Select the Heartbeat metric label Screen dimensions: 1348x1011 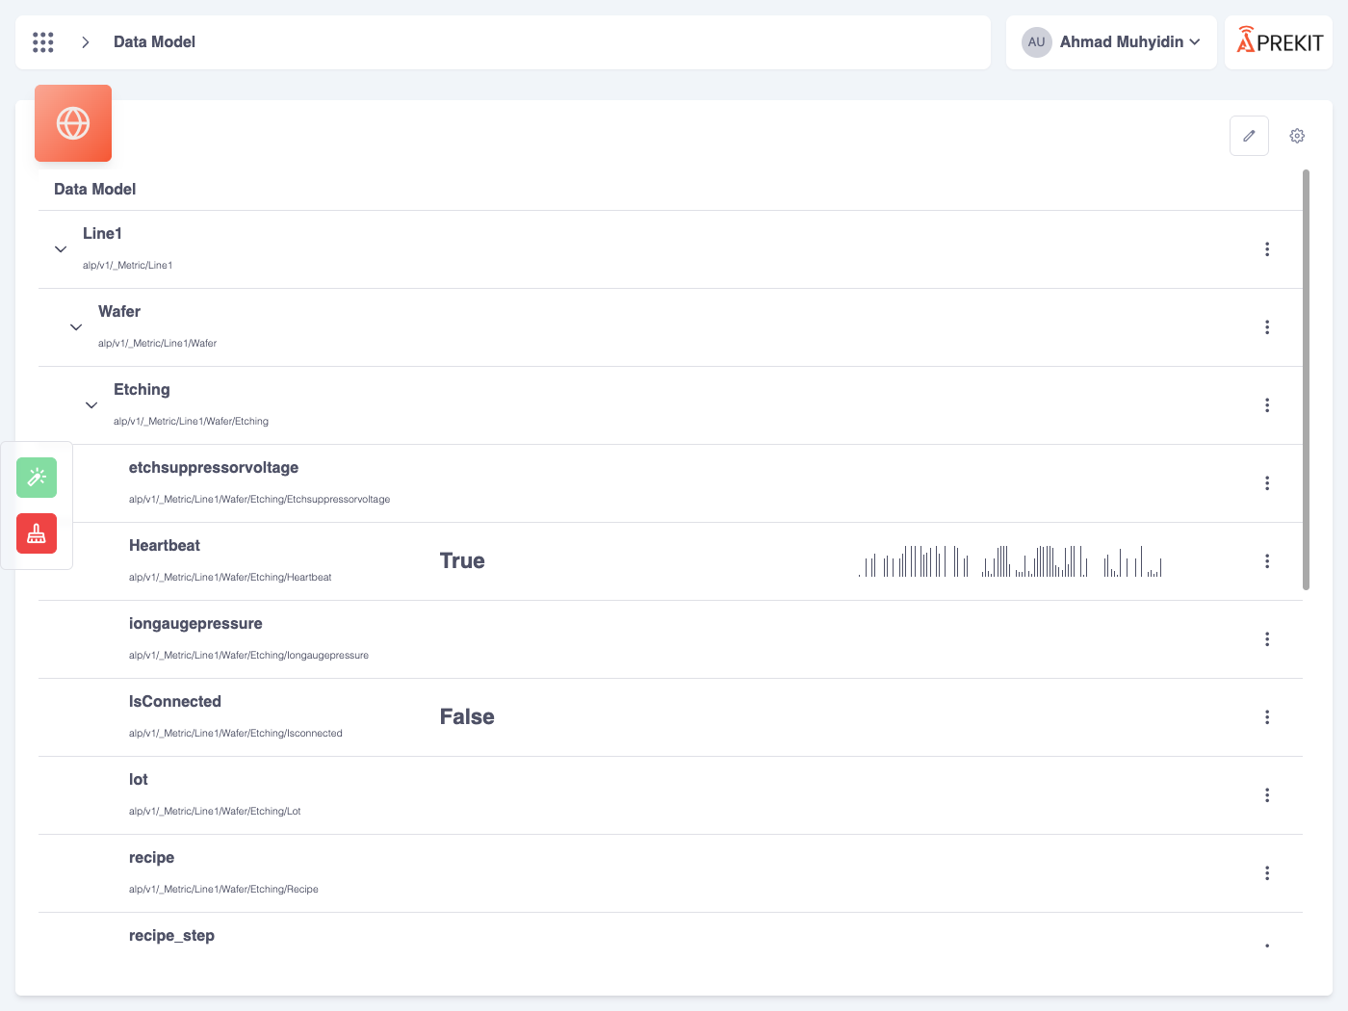[165, 546]
